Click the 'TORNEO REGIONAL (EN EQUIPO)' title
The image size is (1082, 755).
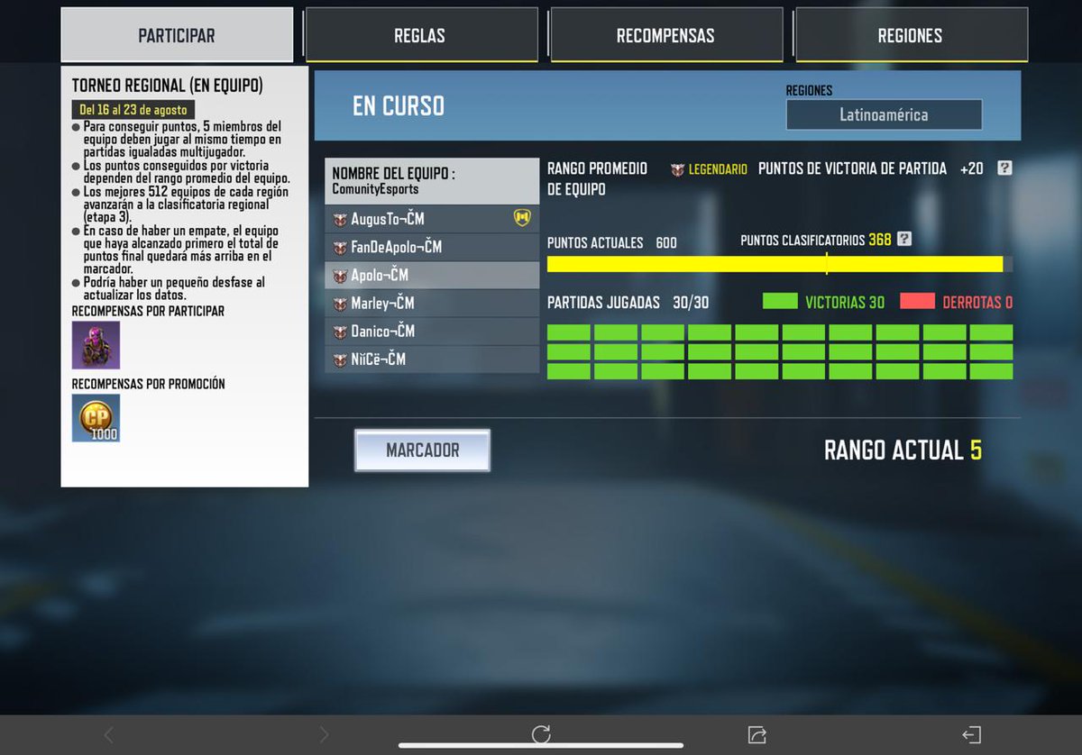click(x=168, y=86)
